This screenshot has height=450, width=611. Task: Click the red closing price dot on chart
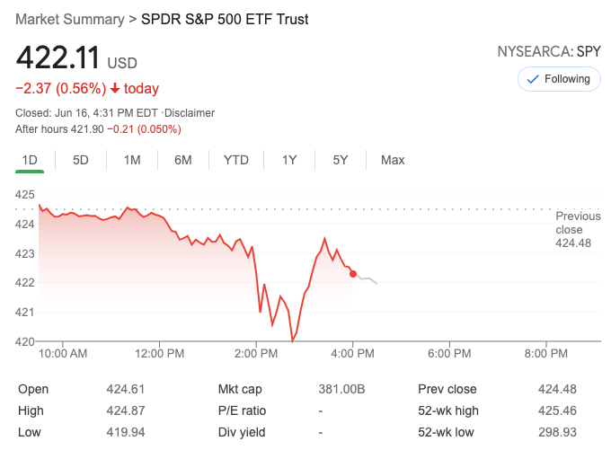pyautogui.click(x=353, y=274)
